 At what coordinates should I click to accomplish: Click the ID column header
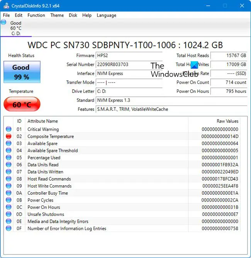pos(19,121)
